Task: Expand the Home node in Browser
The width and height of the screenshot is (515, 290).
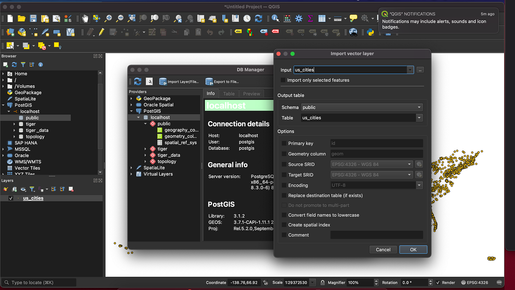Action: tap(3, 74)
